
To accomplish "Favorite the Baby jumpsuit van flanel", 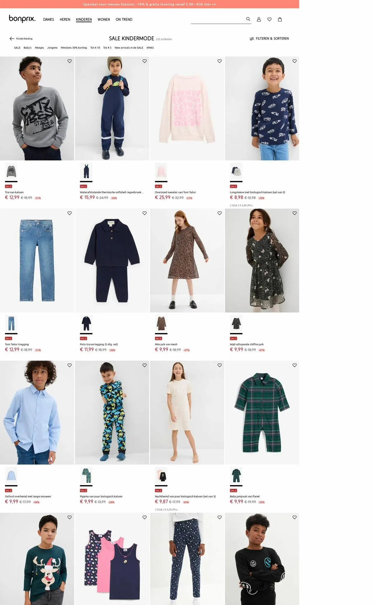I will (295, 365).
